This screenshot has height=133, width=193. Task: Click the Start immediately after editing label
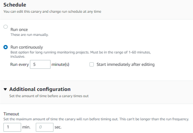(126, 65)
